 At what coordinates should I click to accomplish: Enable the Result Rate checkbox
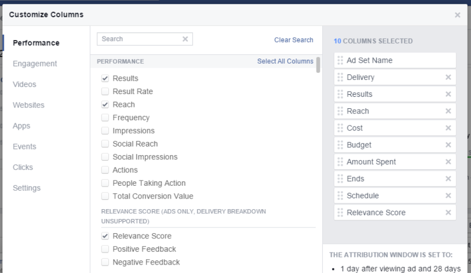click(x=105, y=92)
